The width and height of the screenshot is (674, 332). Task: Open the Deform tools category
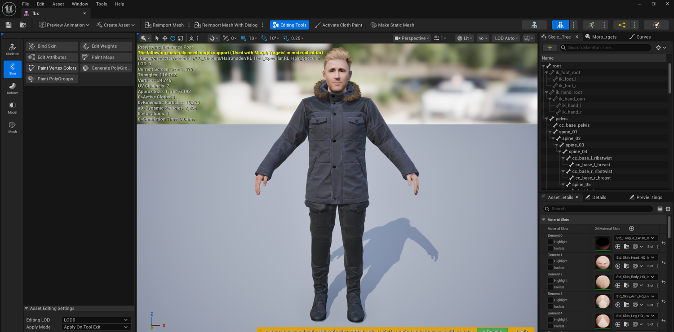pyautogui.click(x=13, y=88)
